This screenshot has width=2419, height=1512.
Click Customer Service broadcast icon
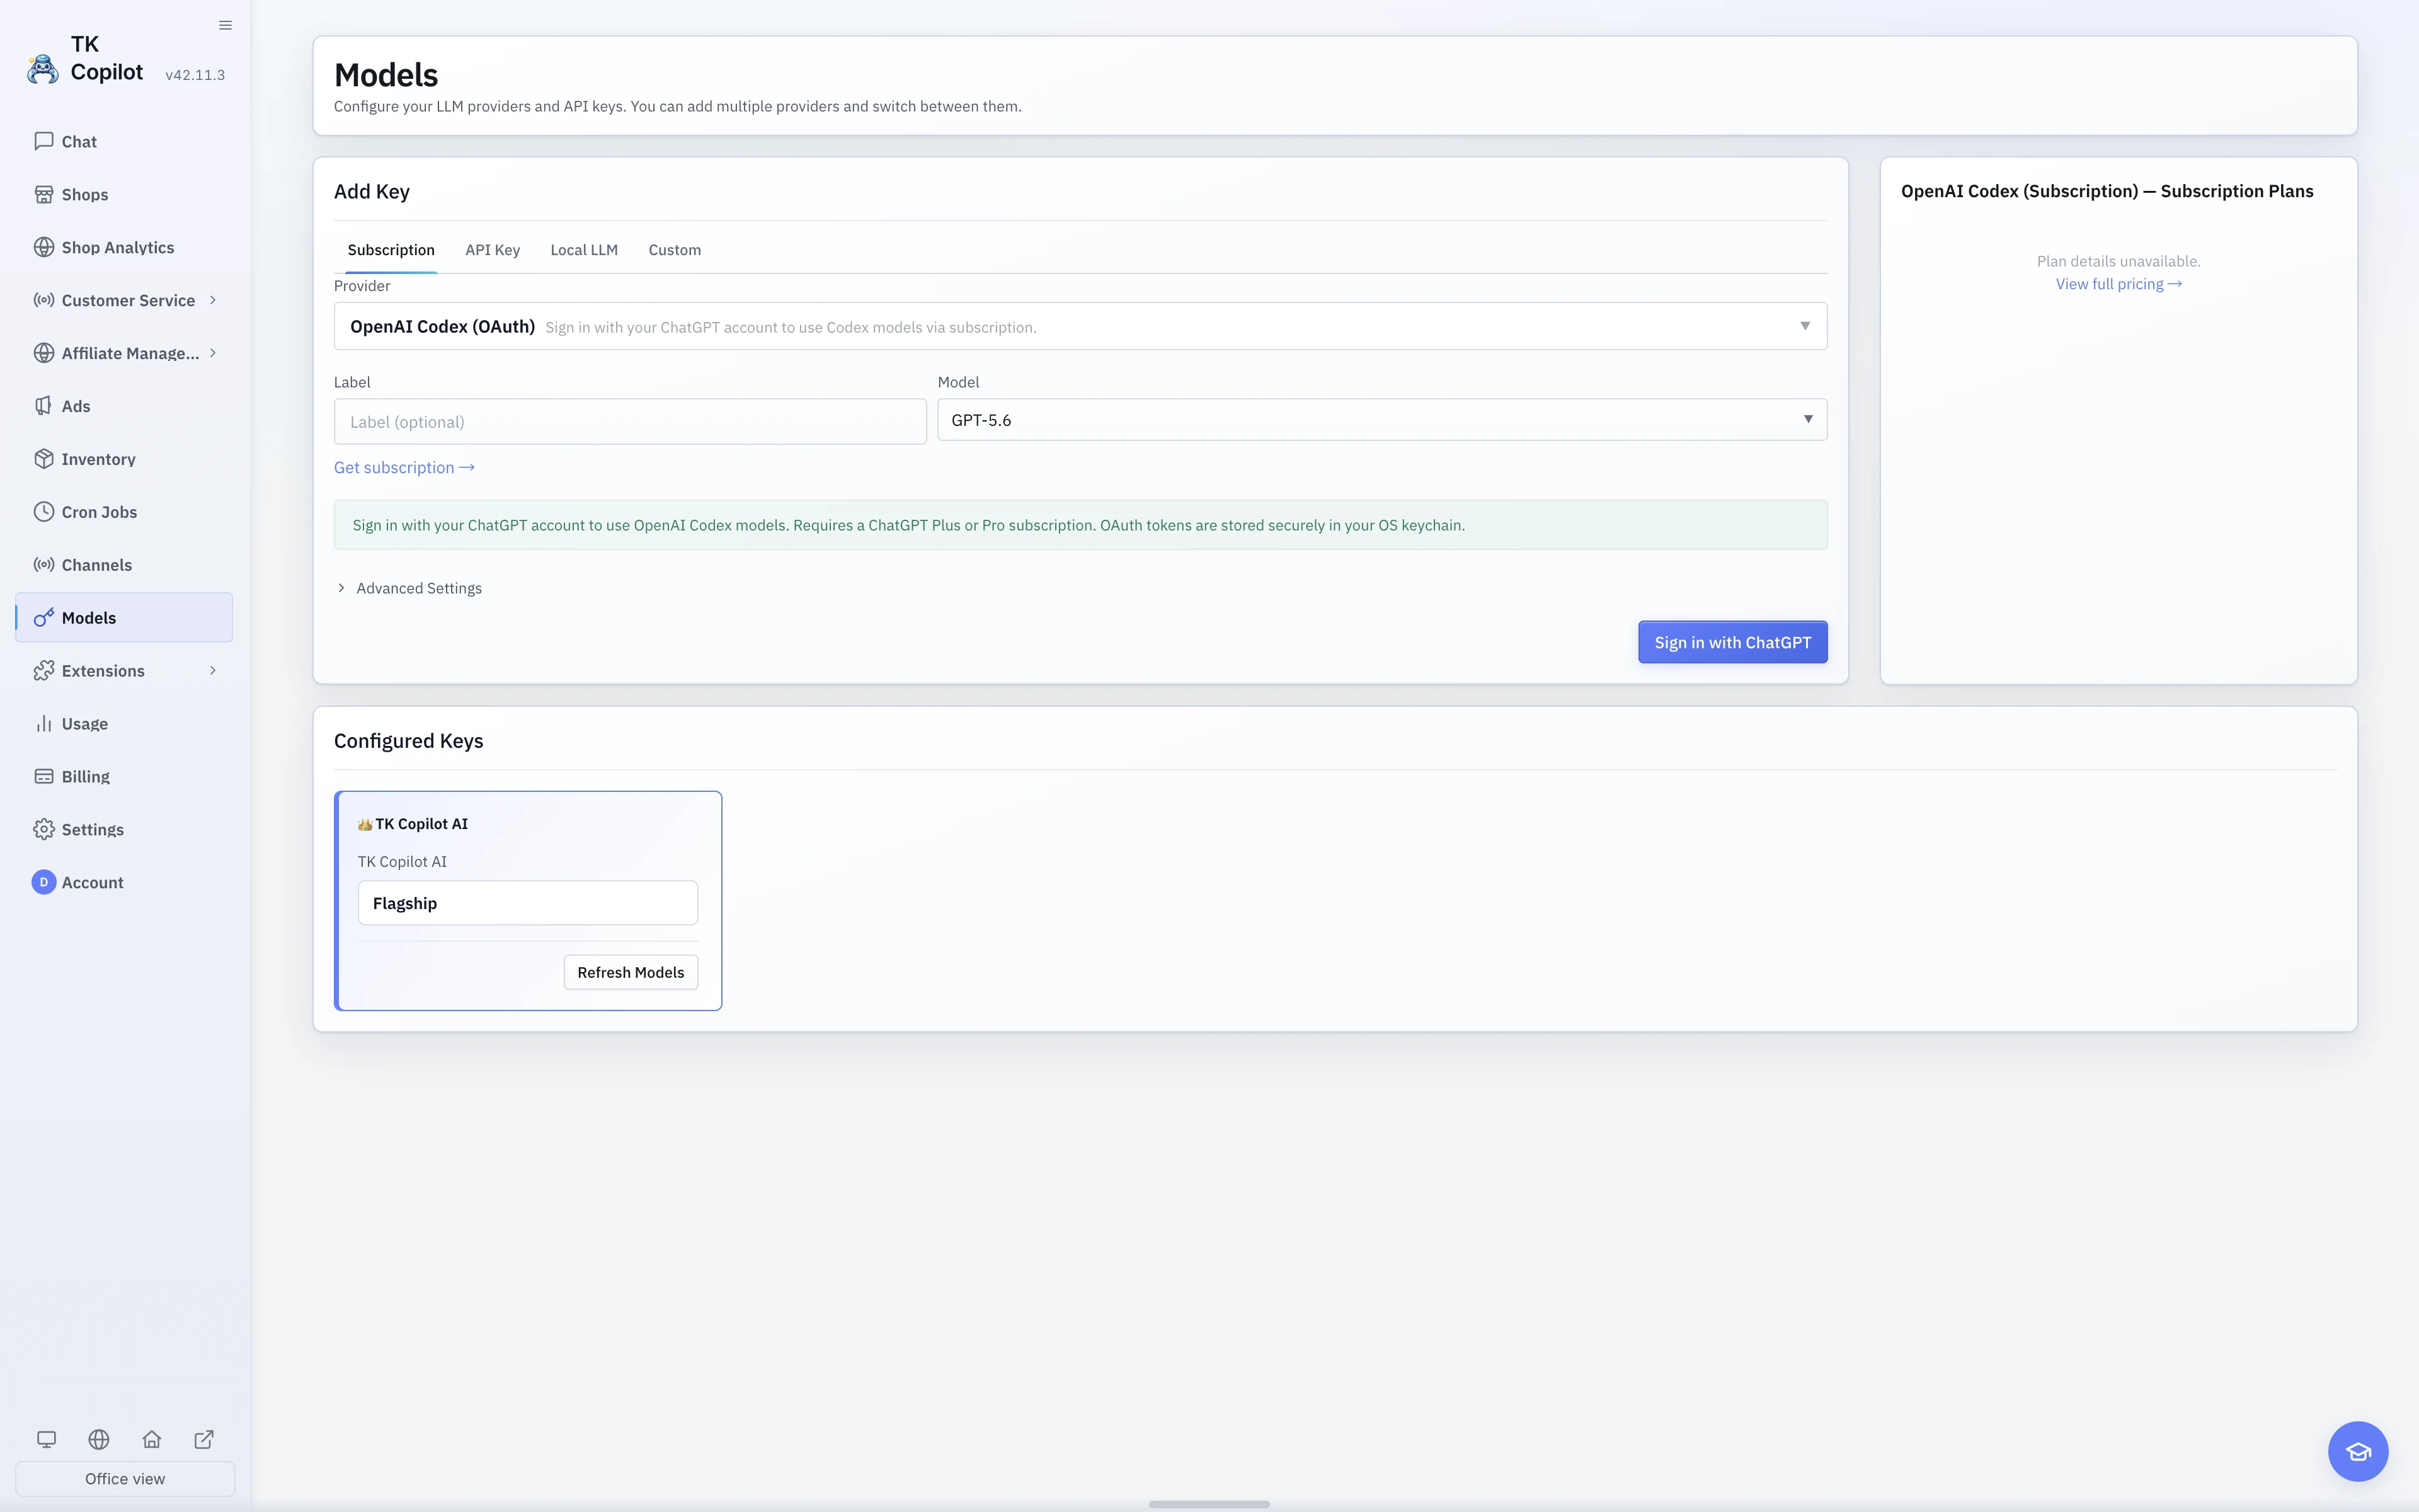pyautogui.click(x=43, y=300)
